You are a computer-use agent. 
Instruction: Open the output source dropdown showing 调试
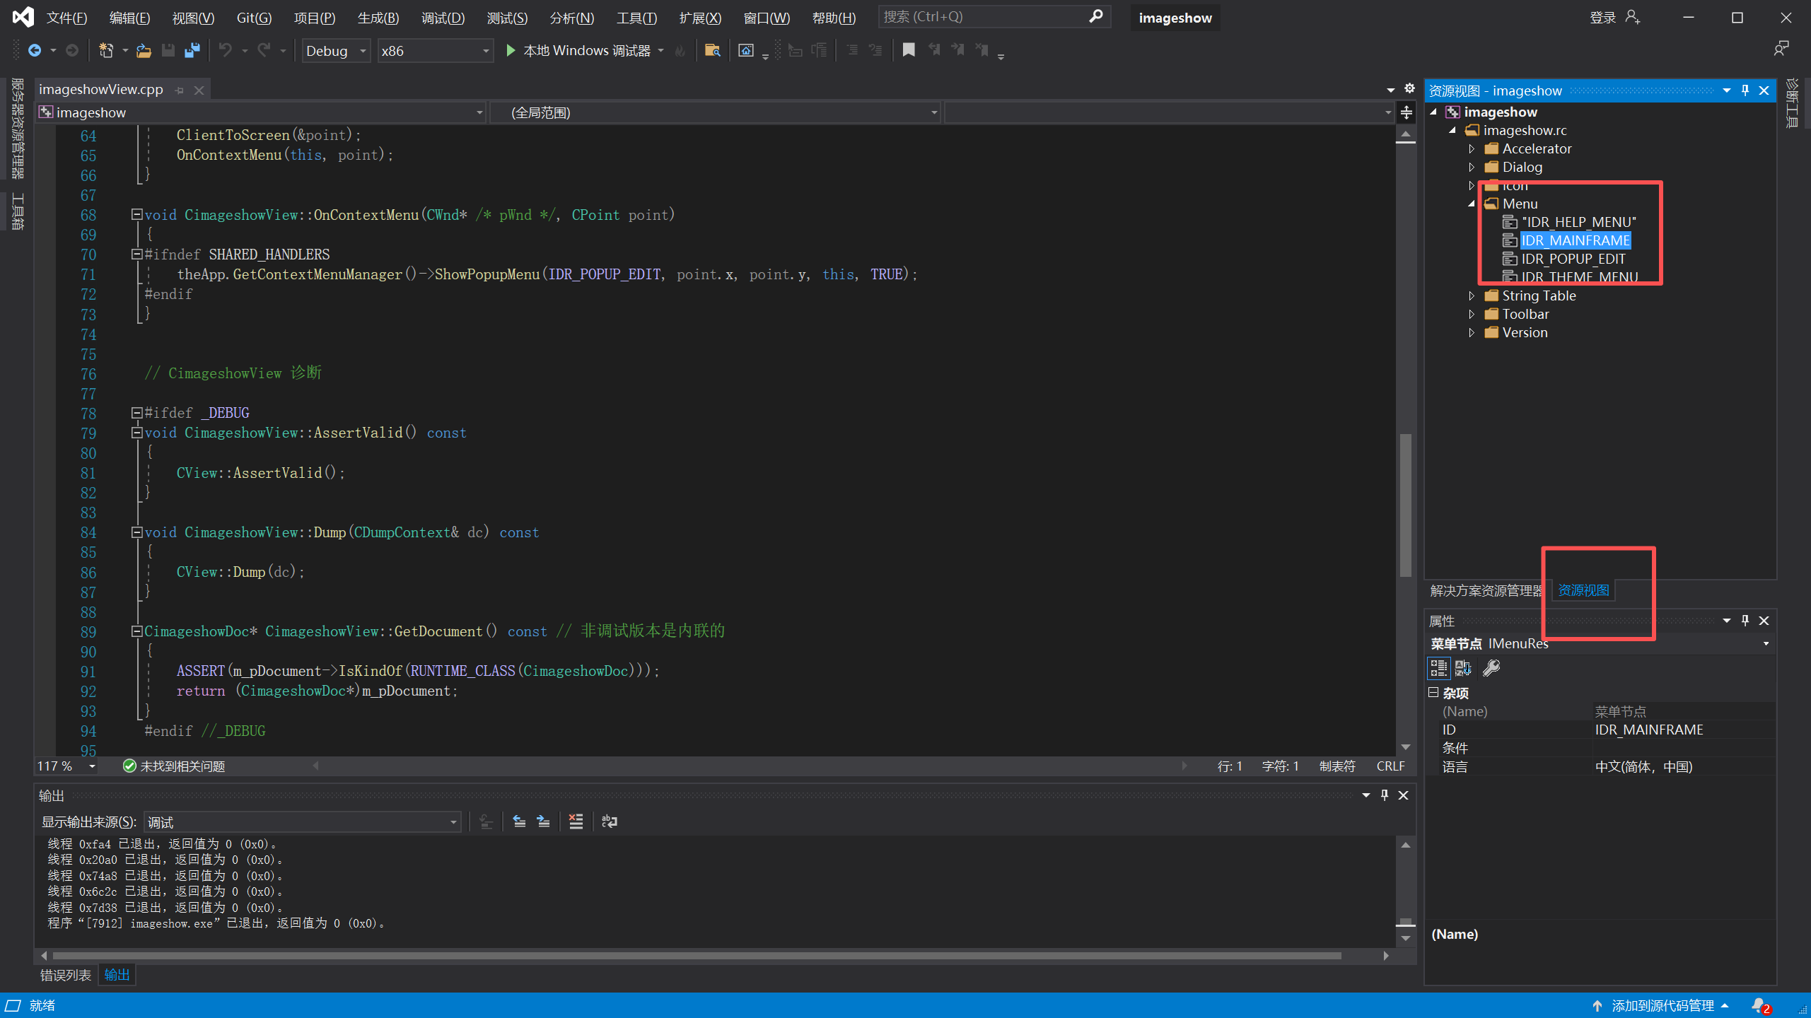pyautogui.click(x=303, y=822)
